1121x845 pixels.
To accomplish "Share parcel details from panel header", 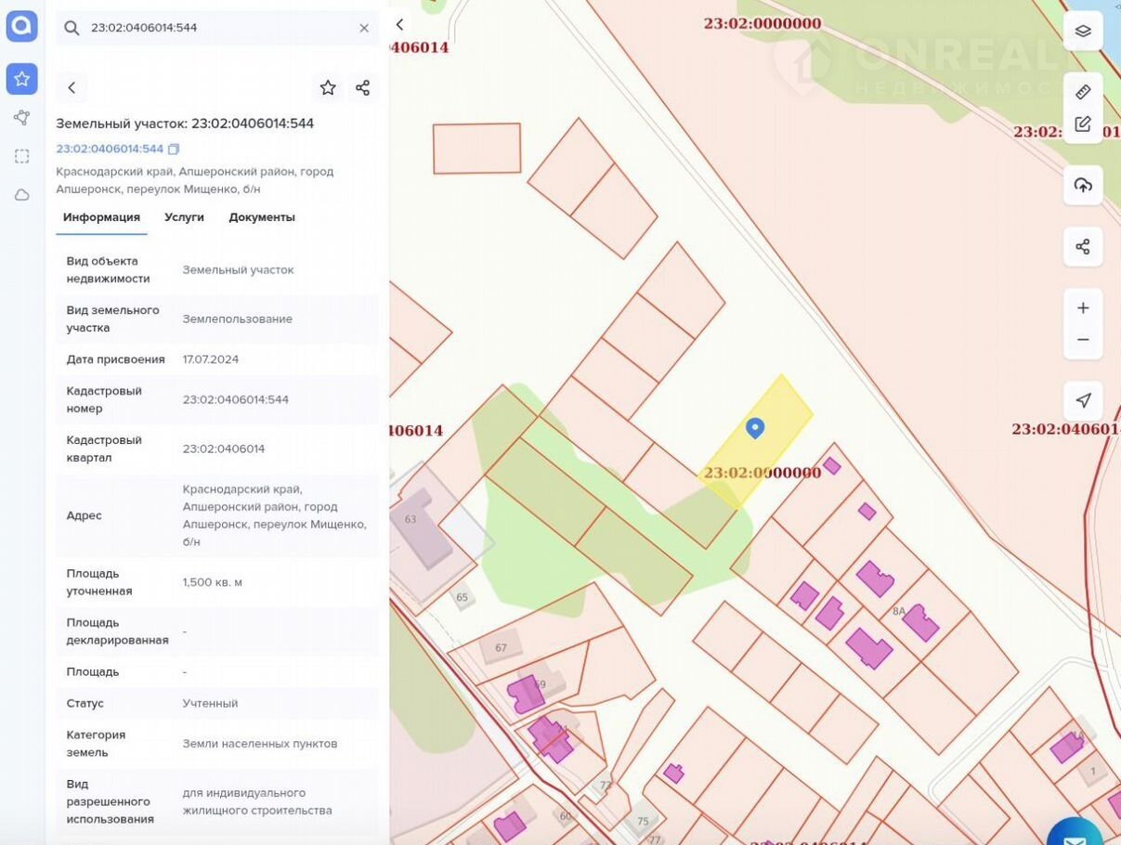I will (363, 88).
